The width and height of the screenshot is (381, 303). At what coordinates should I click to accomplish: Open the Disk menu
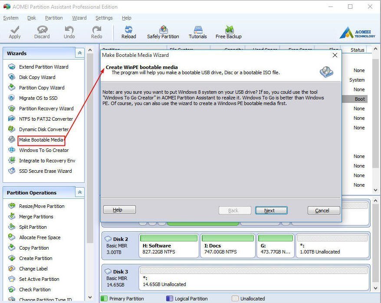(32, 18)
